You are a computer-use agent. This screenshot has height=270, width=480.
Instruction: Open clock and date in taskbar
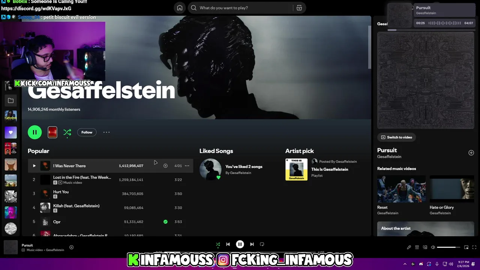click(x=463, y=264)
